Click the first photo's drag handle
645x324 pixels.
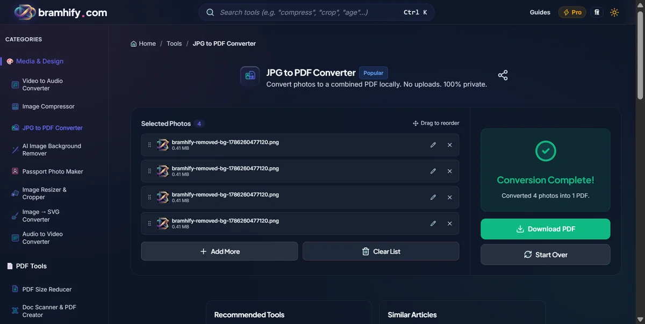(149, 145)
